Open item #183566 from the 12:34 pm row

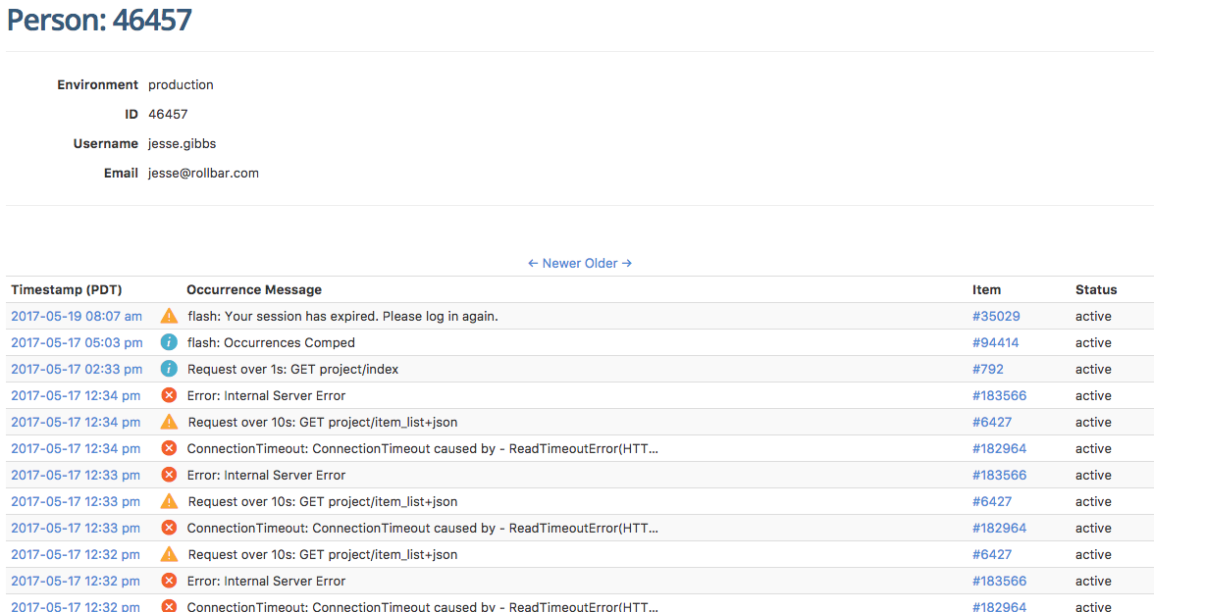point(1000,395)
